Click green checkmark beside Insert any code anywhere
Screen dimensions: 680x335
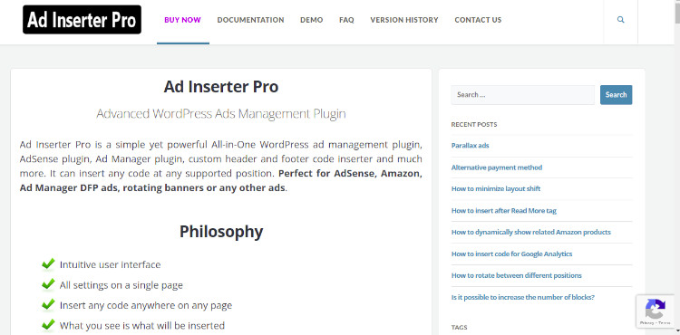click(48, 304)
